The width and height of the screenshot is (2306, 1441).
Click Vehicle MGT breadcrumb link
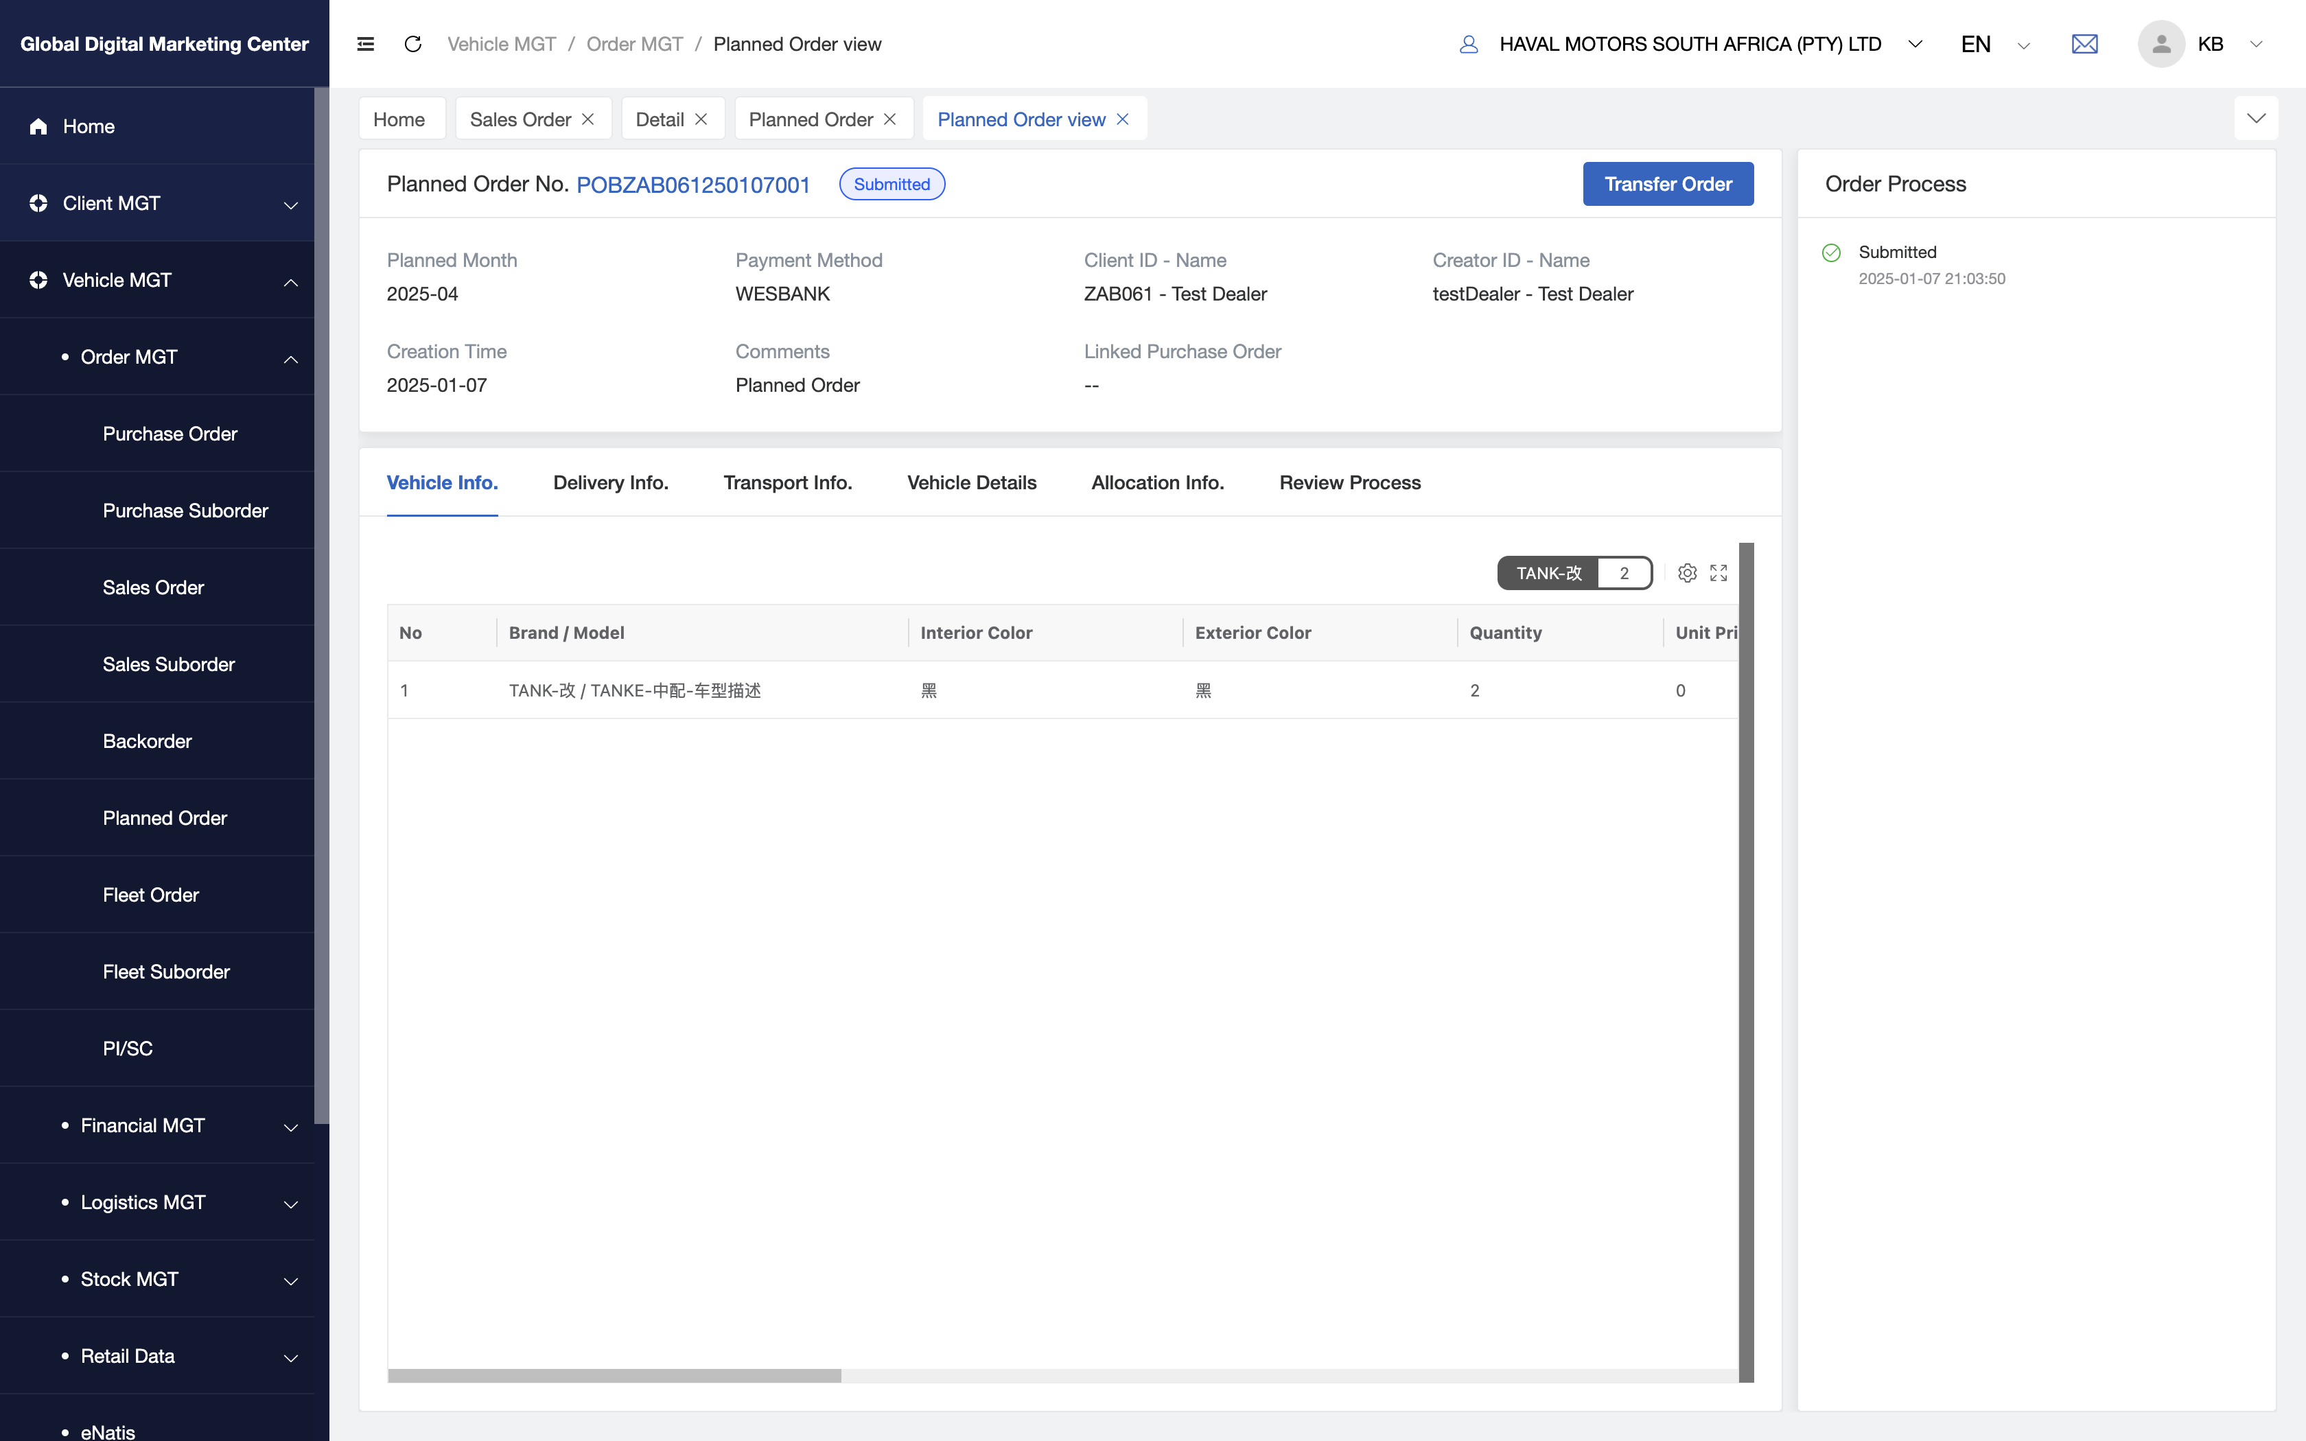(501, 44)
